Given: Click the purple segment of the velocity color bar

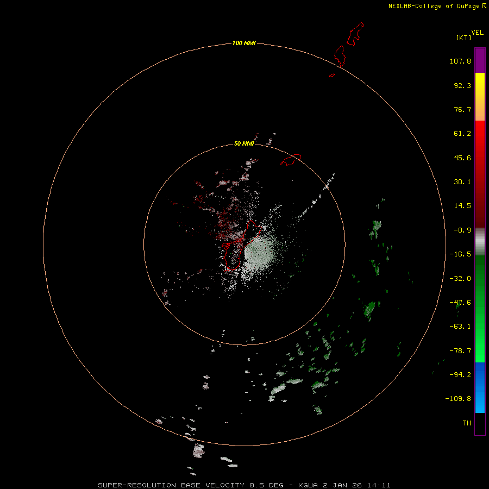Looking at the screenshot, I should tap(480, 60).
